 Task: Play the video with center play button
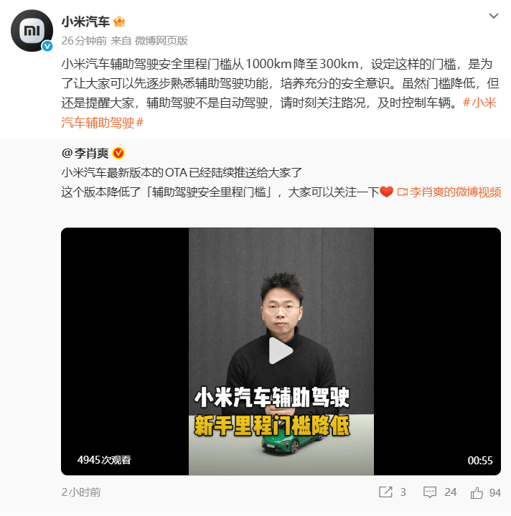281,351
